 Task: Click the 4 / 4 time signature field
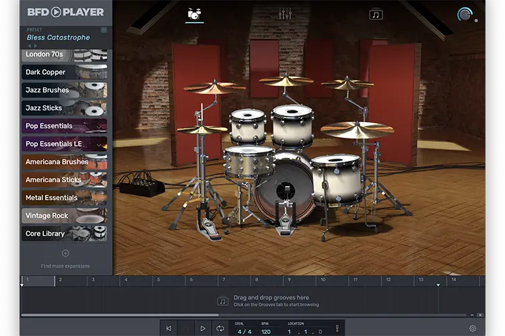tap(244, 331)
